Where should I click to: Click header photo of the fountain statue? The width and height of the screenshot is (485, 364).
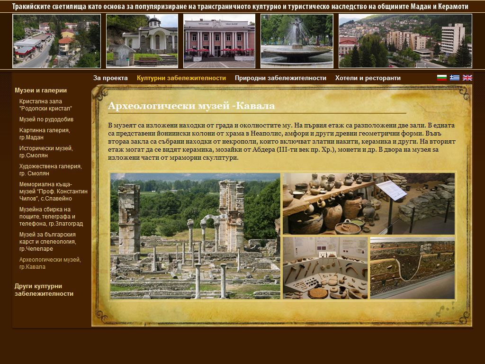click(297, 41)
